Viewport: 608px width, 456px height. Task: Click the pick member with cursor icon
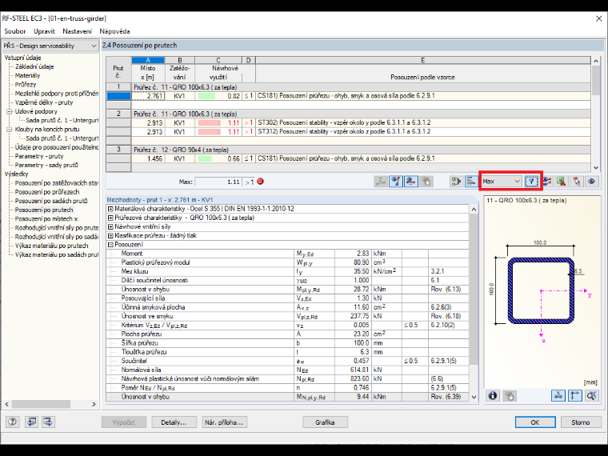[x=577, y=181]
